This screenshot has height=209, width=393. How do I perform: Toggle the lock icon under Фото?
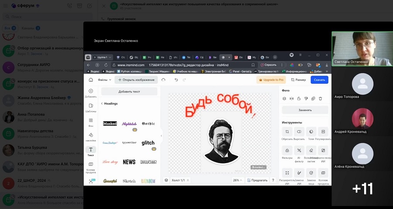click(299, 99)
